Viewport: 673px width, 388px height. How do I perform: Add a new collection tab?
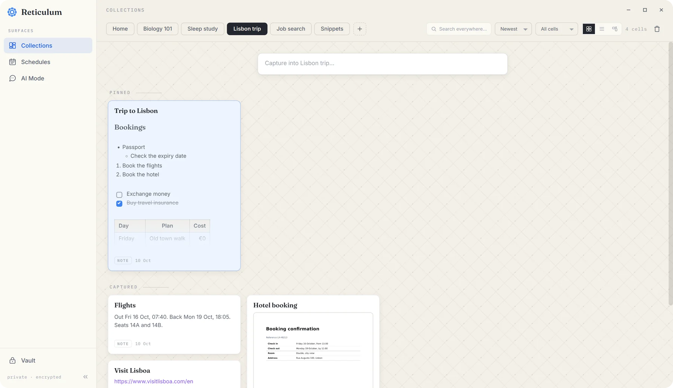click(x=360, y=29)
